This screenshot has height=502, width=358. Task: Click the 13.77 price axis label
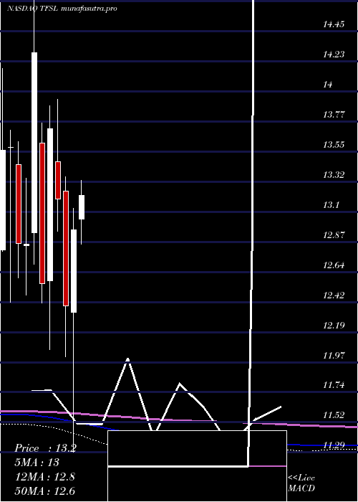coord(334,114)
